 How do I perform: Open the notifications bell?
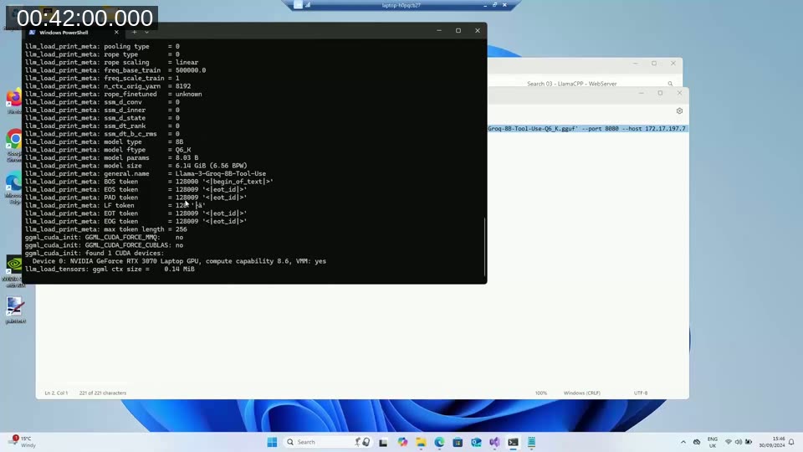coord(792,442)
